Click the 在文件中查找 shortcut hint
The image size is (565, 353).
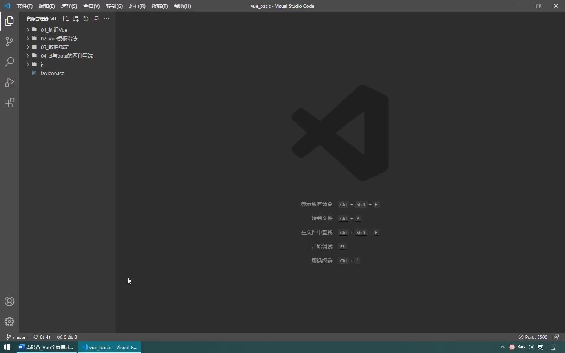tap(317, 232)
